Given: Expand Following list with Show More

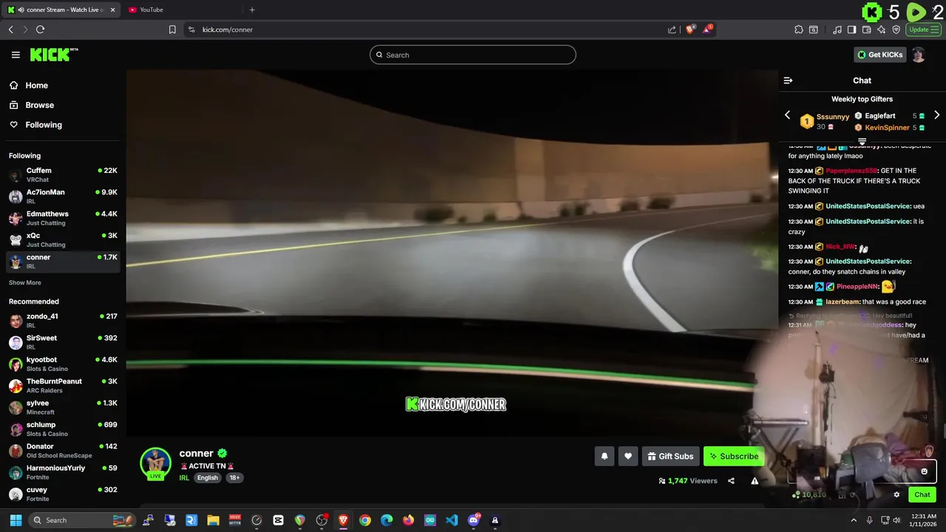Looking at the screenshot, I should pos(25,283).
